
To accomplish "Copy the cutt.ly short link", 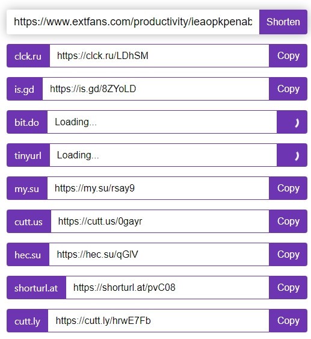I will pyautogui.click(x=288, y=320).
